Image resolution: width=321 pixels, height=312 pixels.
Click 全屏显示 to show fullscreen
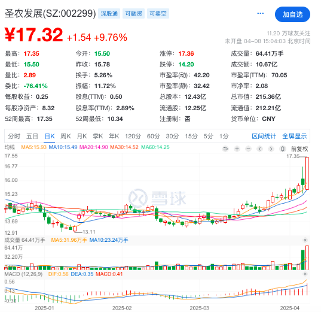pos(294,136)
